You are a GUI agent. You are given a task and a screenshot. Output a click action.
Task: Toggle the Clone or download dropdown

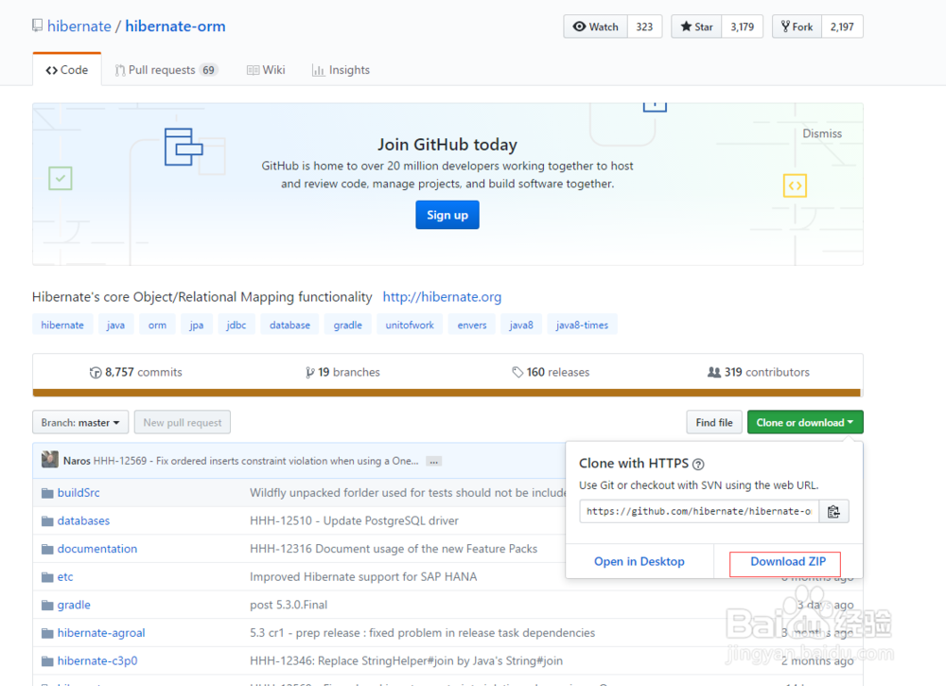click(x=805, y=422)
